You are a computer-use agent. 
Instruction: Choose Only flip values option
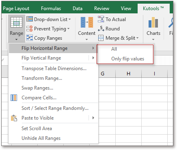[127, 59]
